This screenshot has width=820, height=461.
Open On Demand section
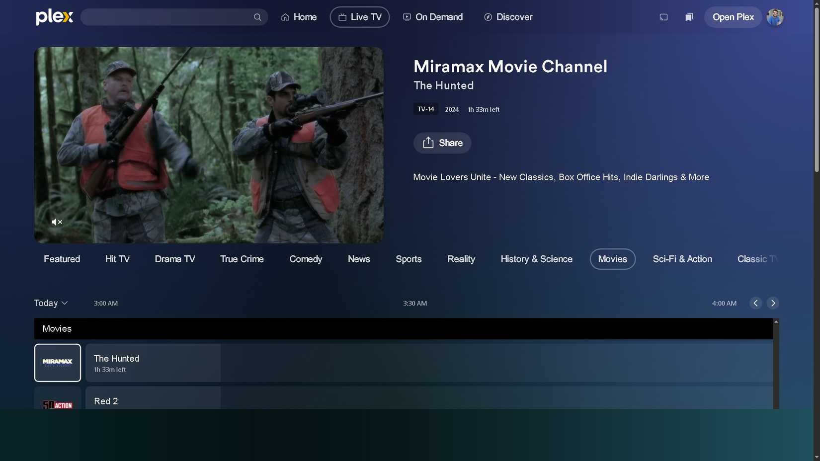(x=432, y=17)
